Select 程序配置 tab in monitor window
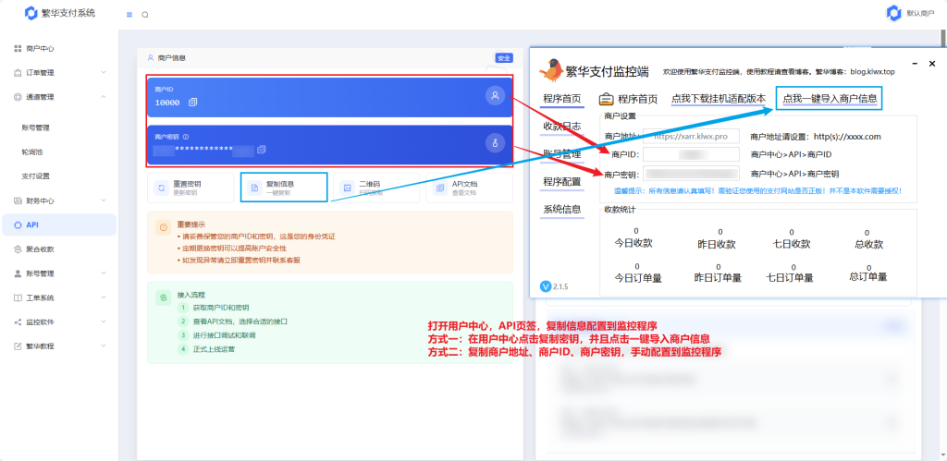The width and height of the screenshot is (947, 461). pyautogui.click(x=562, y=182)
